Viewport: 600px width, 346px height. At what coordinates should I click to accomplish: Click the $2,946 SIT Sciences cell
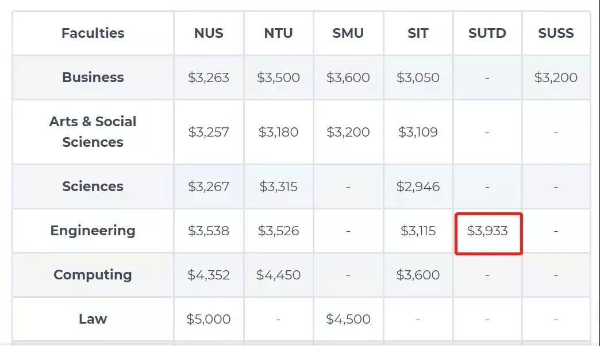click(418, 186)
